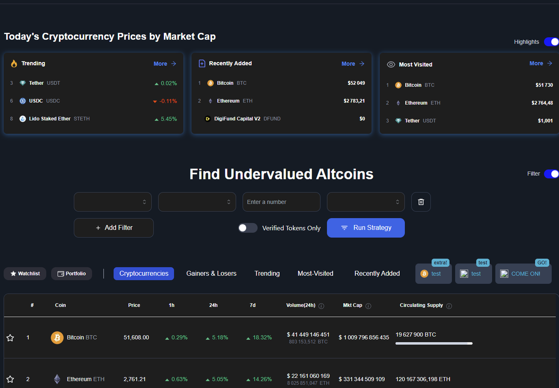
Task: Click Bitcoin market cap $ 1 009 796 856 435
Action: click(364, 337)
